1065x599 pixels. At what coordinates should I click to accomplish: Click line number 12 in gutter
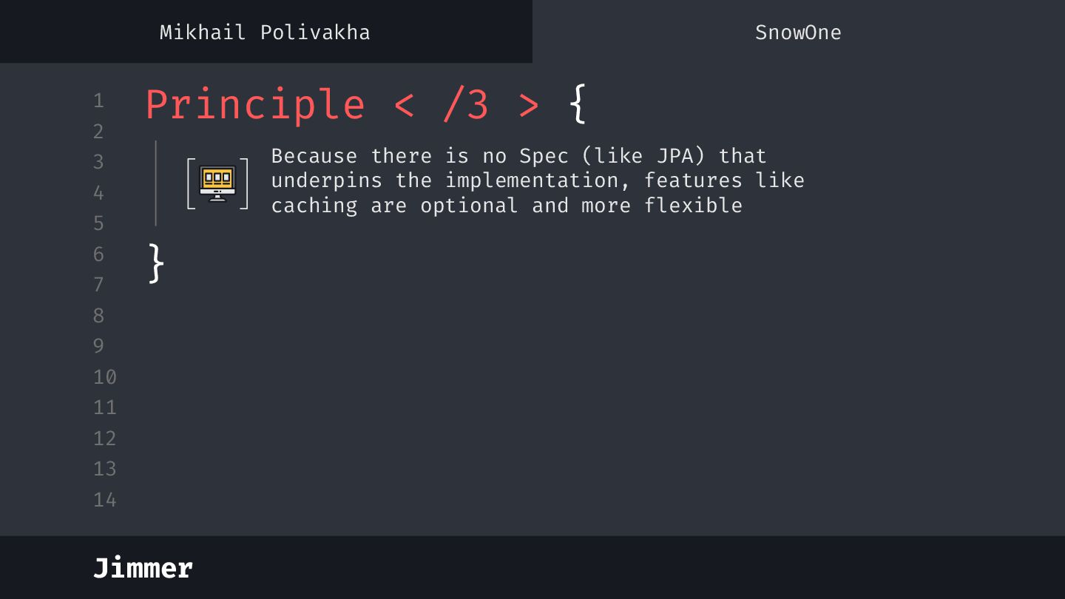click(x=104, y=439)
